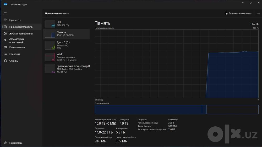Select the Wi-Fi graph thumbnail
The image size is (262, 147).
tap(50, 57)
